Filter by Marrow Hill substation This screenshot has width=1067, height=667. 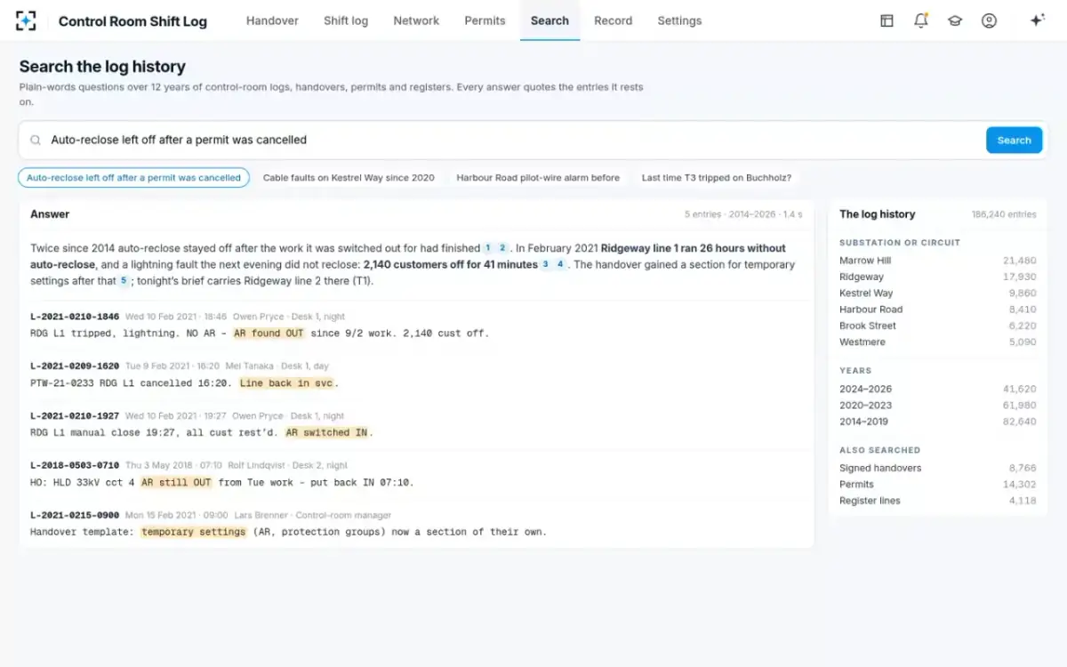click(x=937, y=261)
